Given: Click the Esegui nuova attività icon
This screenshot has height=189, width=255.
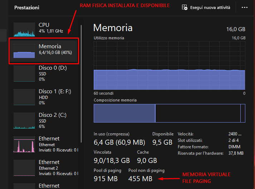Looking at the screenshot, I should [185, 7].
